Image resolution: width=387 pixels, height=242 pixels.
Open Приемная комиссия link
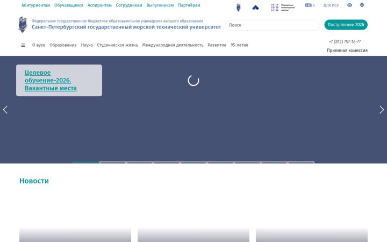click(347, 51)
